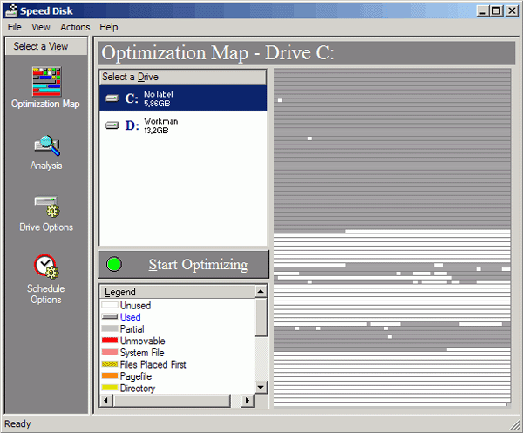Click the drive C: disk icon
Image resolution: width=523 pixels, height=433 pixels.
point(112,98)
